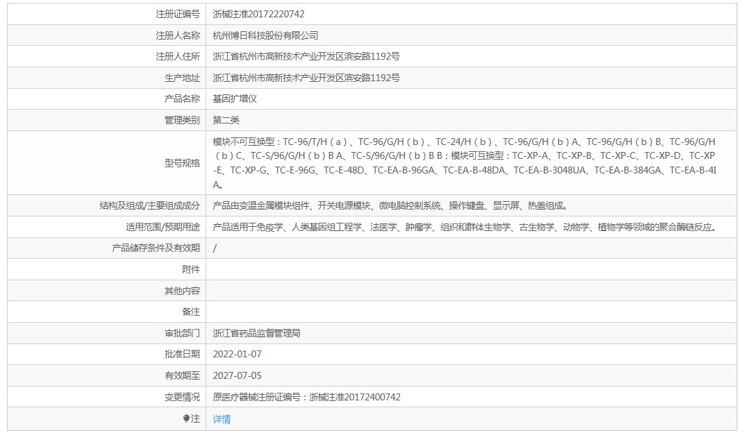741x433 pixels.
Task: Select structure text starting 产品由变温金属模块组件
Action: (x=390, y=205)
